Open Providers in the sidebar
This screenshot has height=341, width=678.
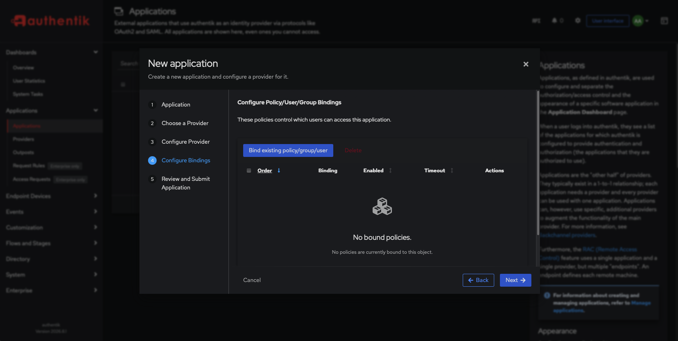click(24, 139)
